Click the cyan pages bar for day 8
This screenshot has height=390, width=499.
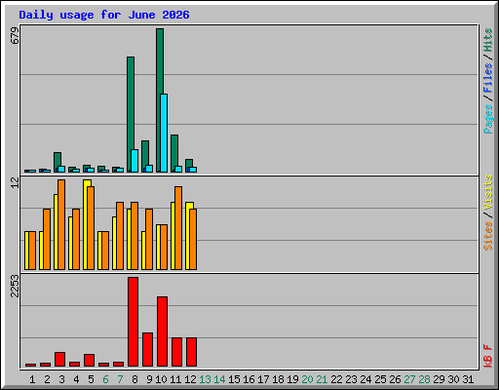point(134,161)
